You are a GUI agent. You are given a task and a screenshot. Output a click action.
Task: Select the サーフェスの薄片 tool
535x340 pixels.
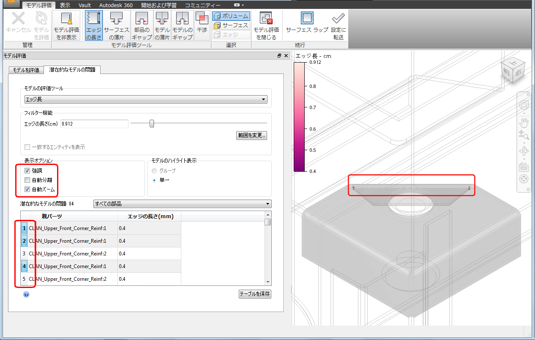tap(116, 25)
